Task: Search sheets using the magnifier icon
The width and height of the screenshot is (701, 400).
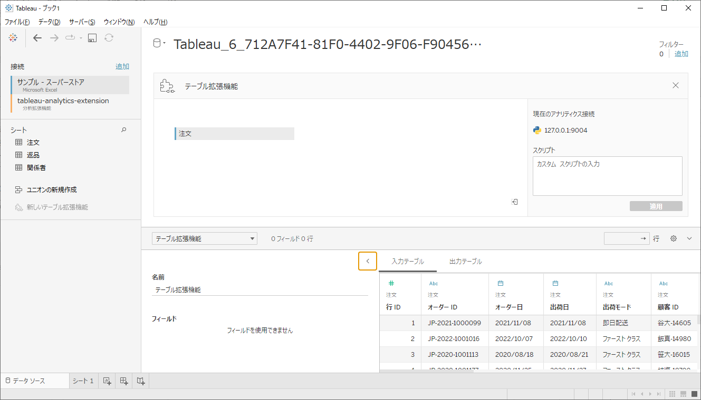Action: click(124, 129)
